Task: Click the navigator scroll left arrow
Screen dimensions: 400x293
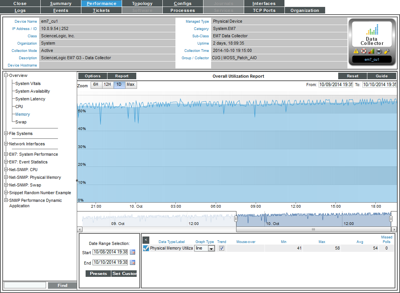Action: pyautogui.click(x=80, y=229)
